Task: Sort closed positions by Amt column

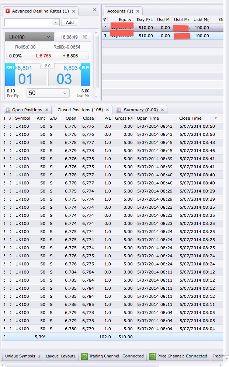Action: [x=41, y=118]
